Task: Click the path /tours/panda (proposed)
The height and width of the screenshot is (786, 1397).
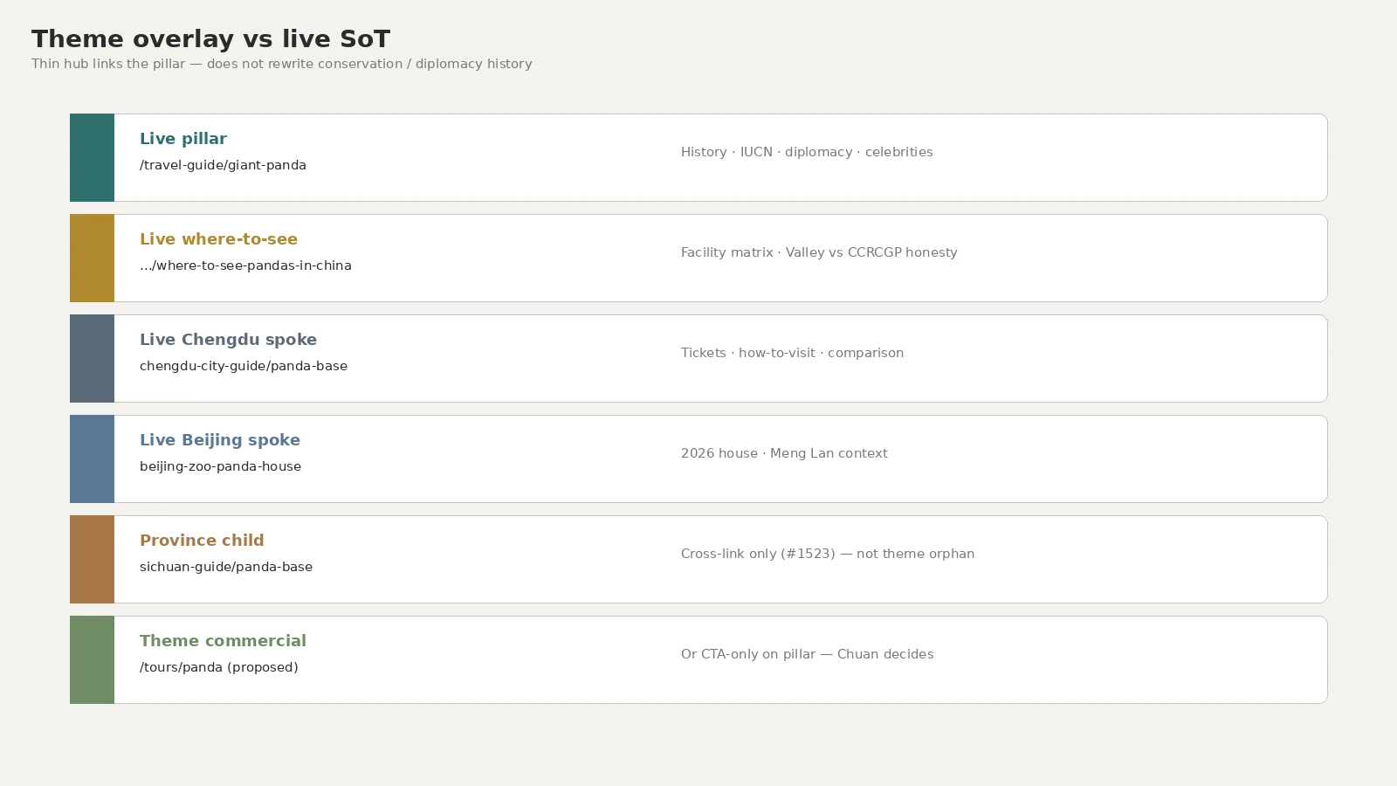Action: tap(219, 667)
